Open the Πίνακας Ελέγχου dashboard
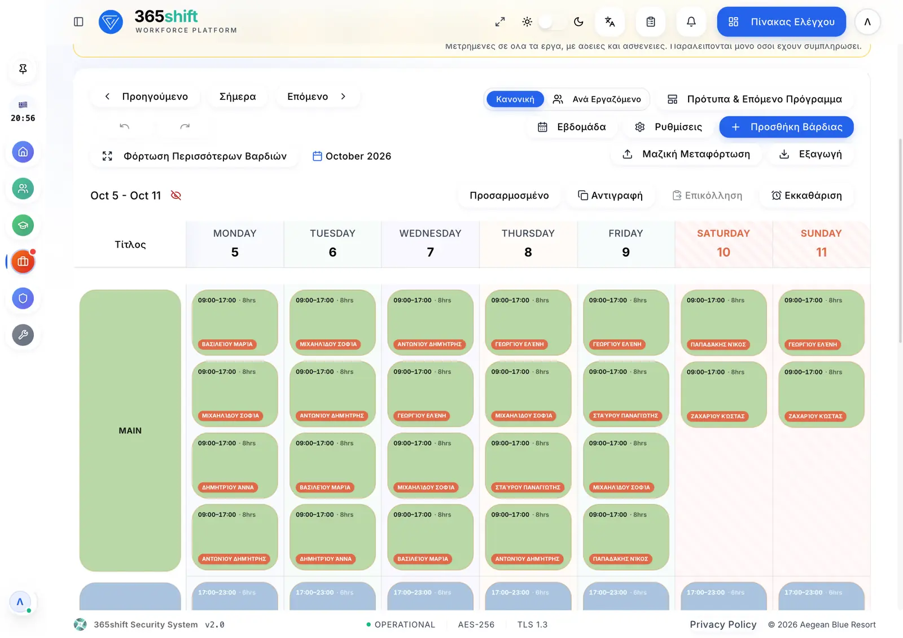This screenshot has width=903, height=638. 782,22
